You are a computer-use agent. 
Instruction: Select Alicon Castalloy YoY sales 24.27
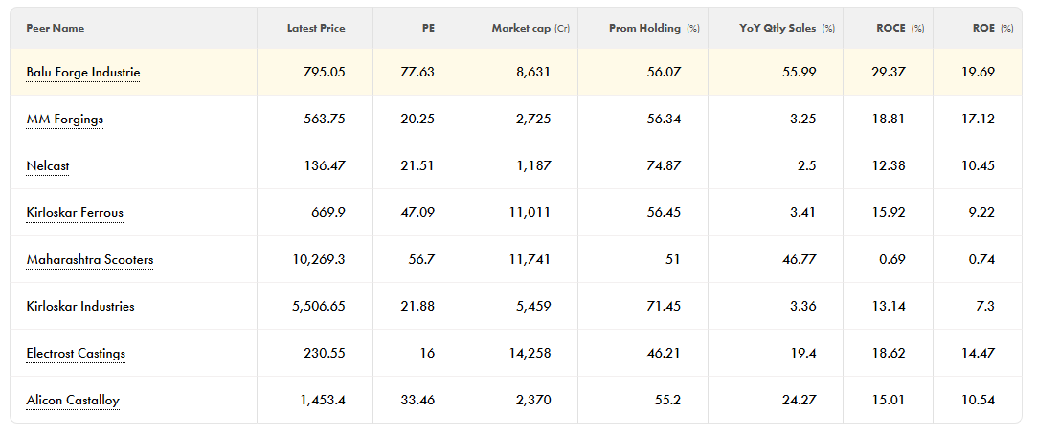tap(799, 401)
